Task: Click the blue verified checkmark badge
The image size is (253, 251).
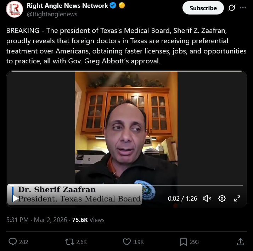Action: click(x=113, y=5)
